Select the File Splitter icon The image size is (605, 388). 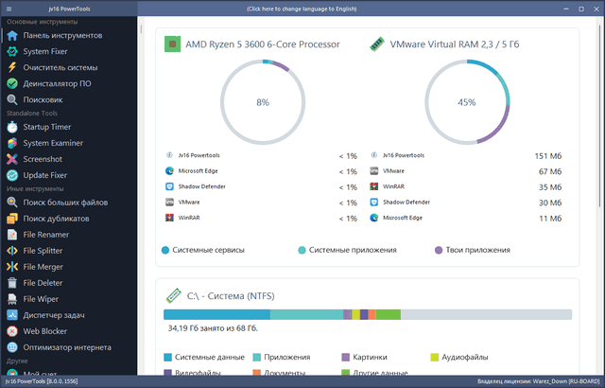tap(12, 251)
